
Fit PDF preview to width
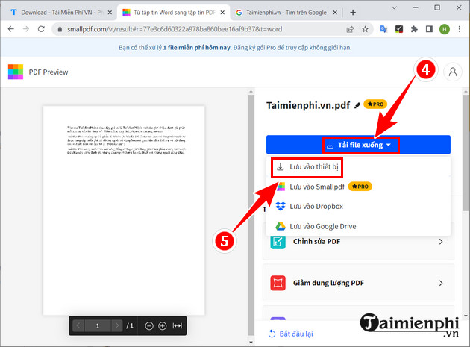coord(177,325)
